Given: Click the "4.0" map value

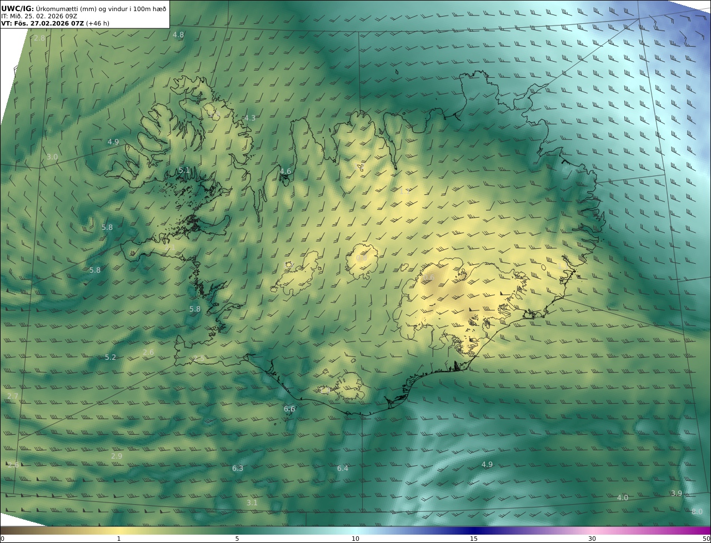Looking at the screenshot, I should (623, 497).
